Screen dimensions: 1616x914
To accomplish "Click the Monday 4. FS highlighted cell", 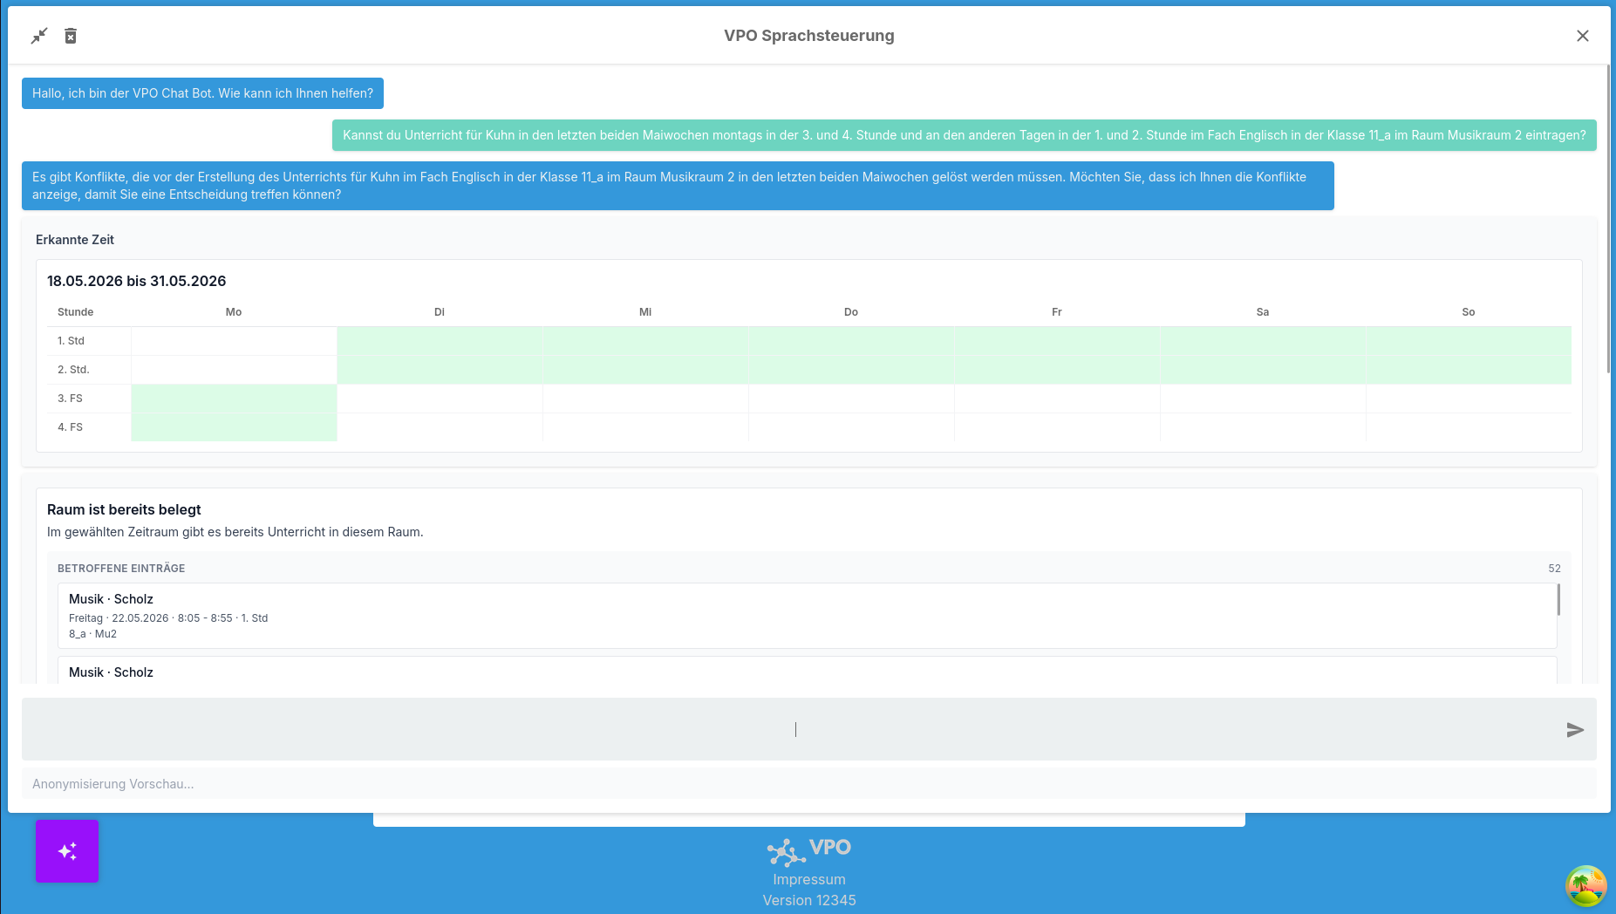I will click(234, 427).
